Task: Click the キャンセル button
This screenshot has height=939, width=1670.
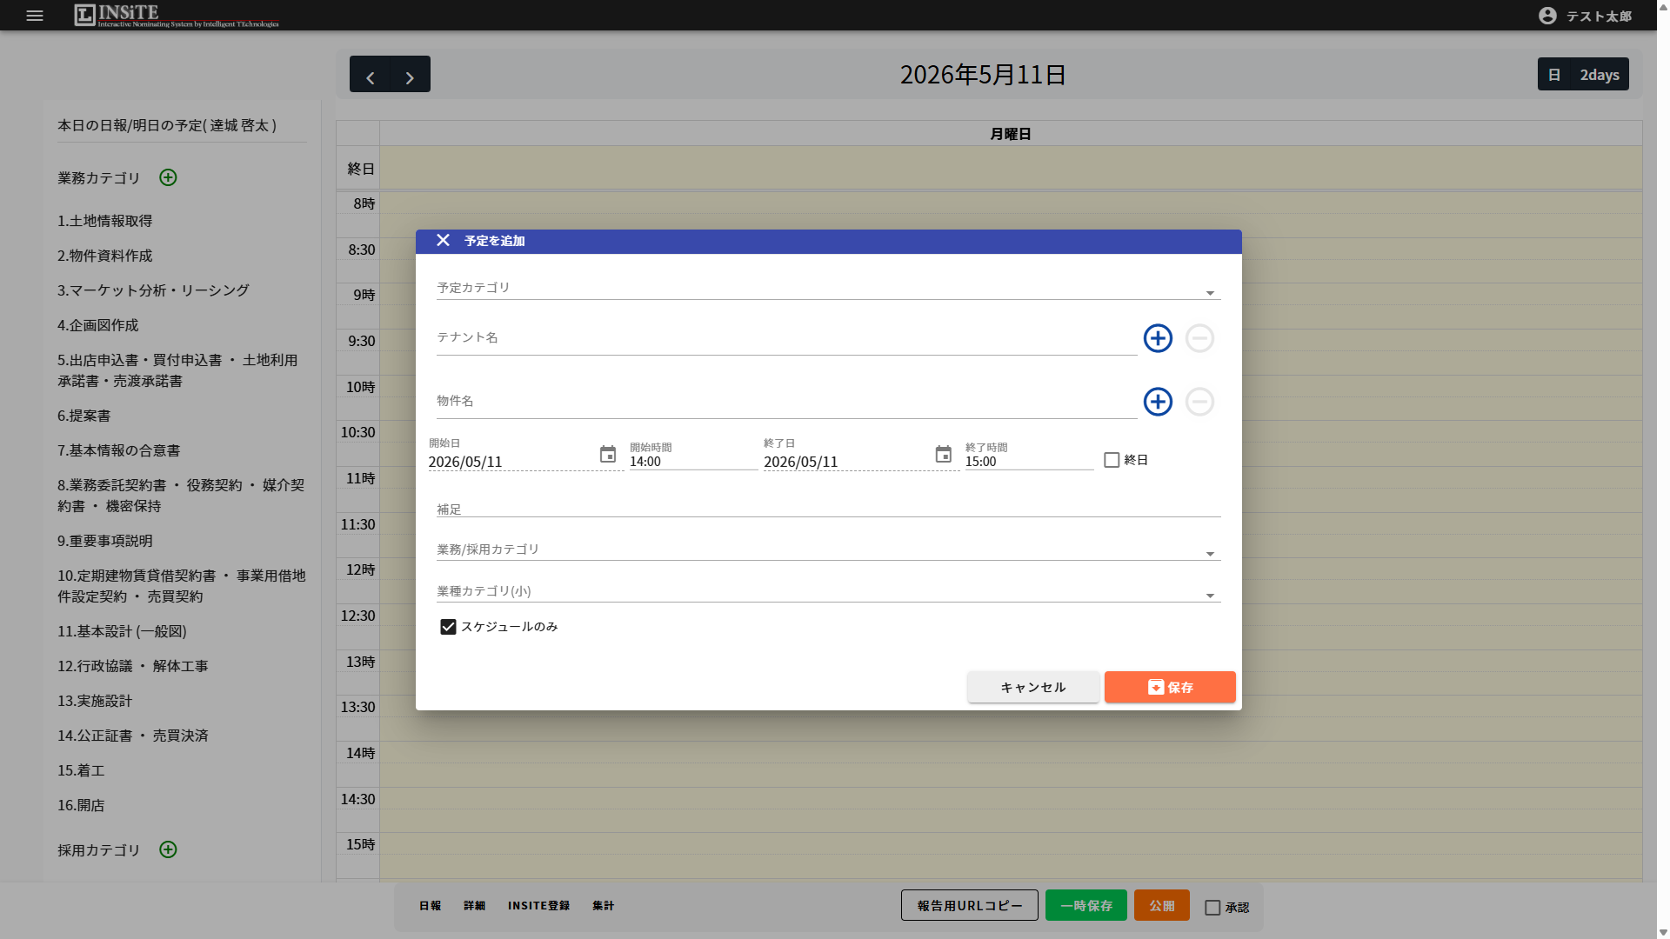Action: coord(1033,687)
